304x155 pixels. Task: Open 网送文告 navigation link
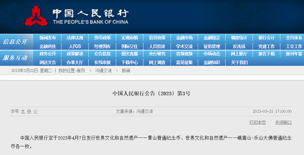(47, 62)
